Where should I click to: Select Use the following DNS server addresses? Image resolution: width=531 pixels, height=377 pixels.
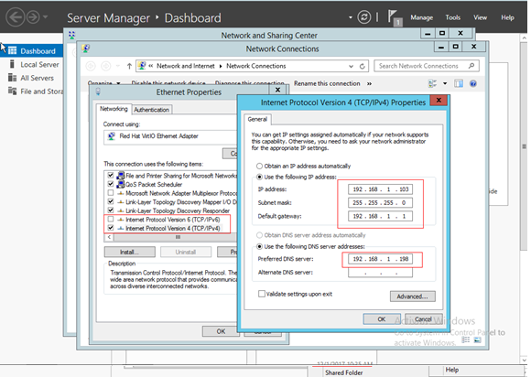coord(259,246)
